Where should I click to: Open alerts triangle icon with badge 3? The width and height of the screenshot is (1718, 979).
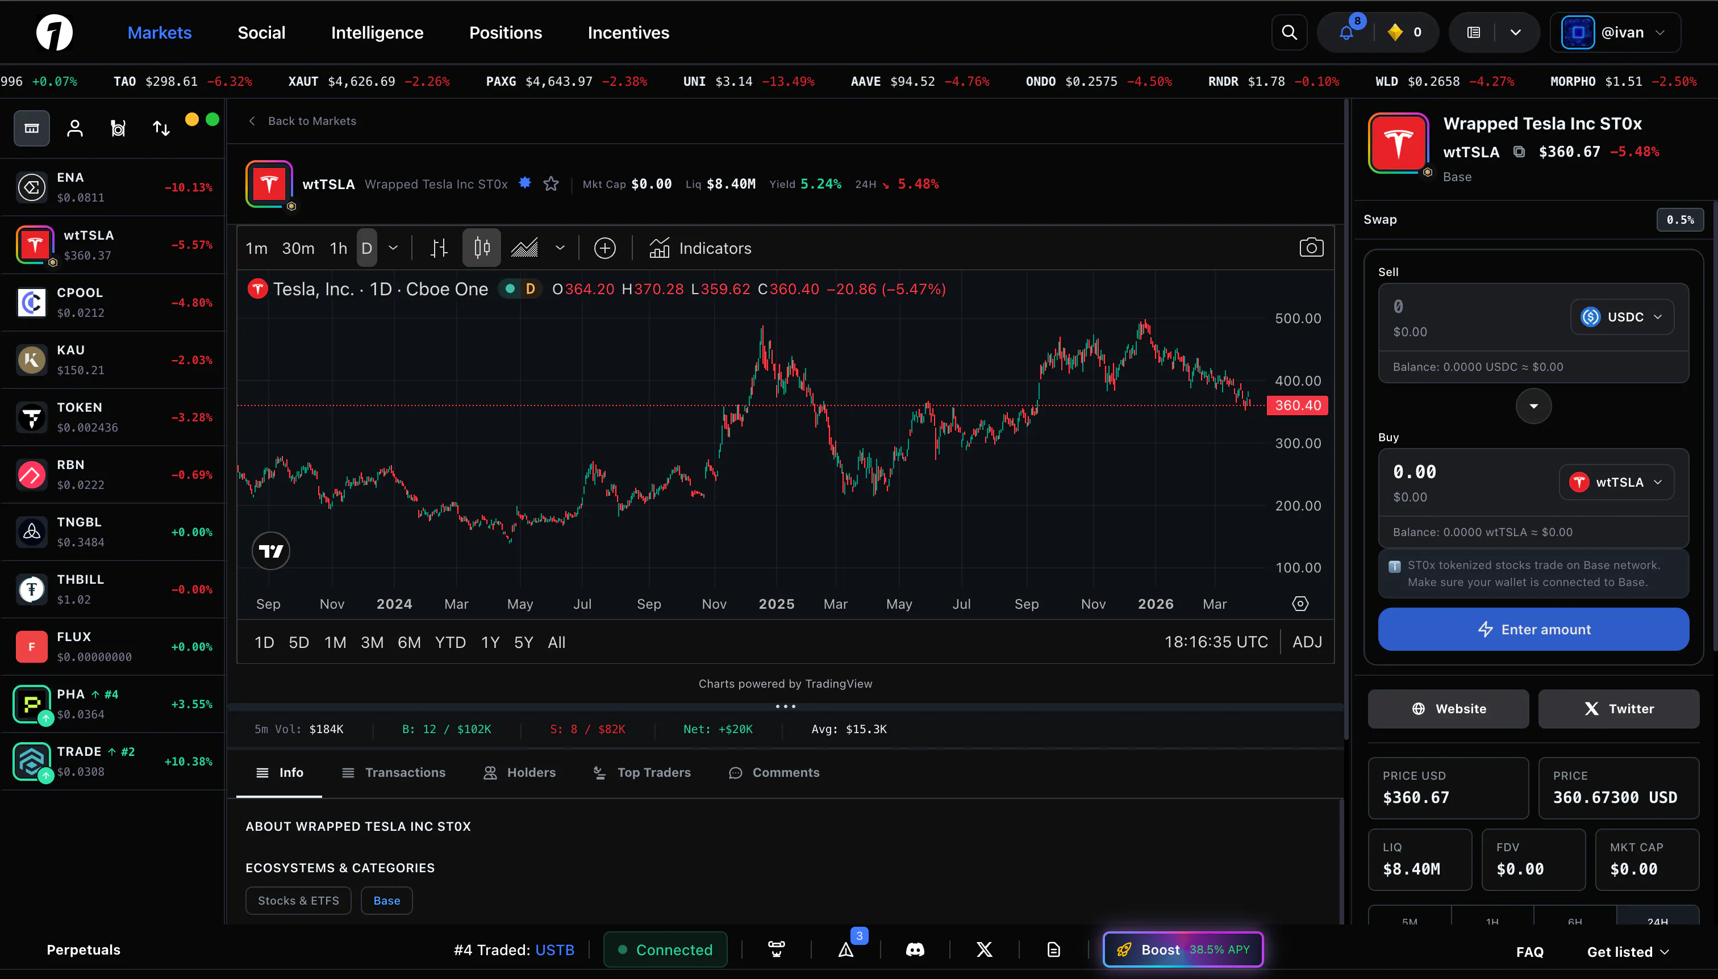tap(847, 949)
